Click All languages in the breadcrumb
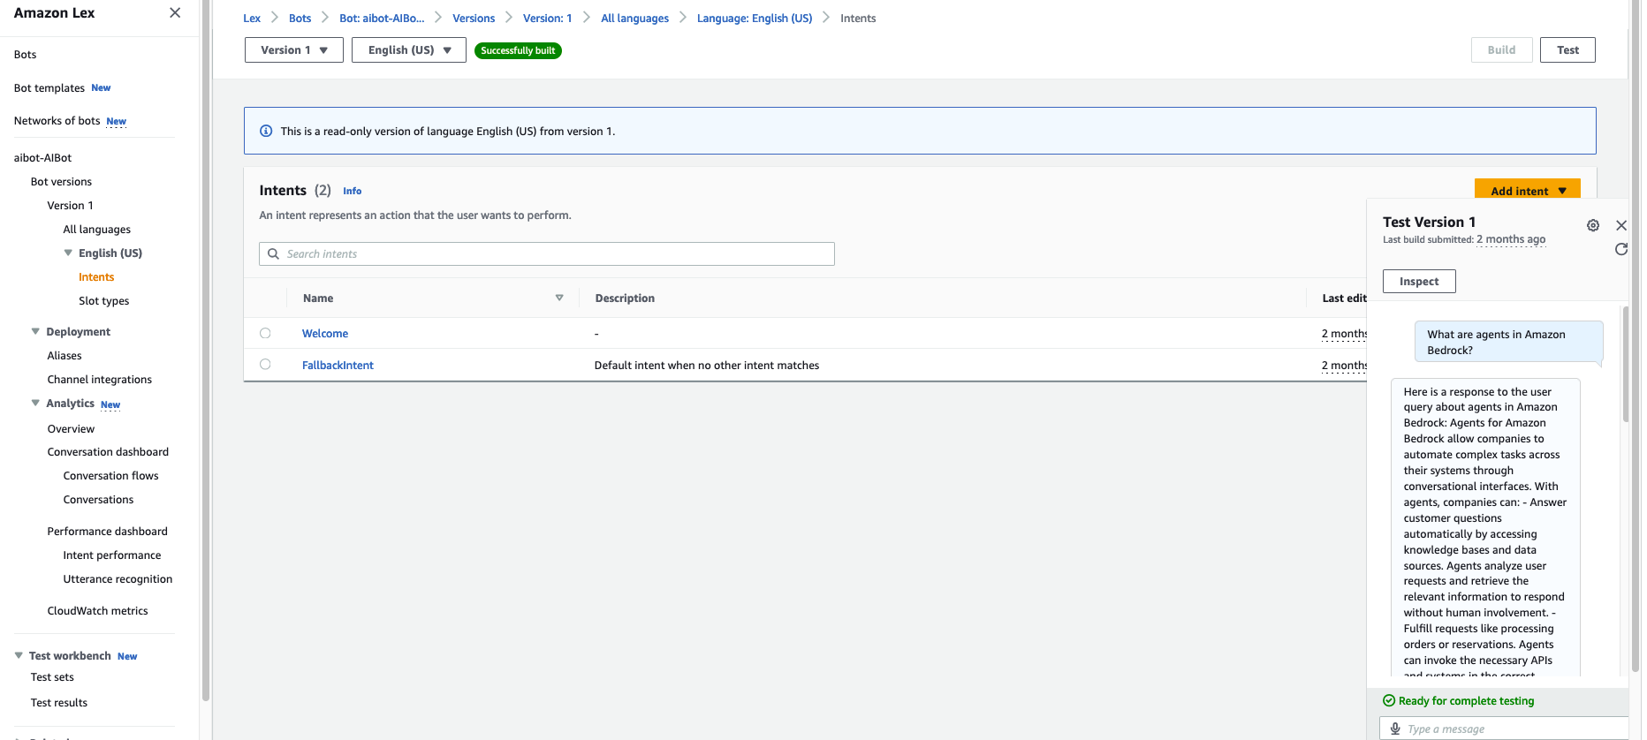Screen dimensions: 1647x740 coord(635,19)
